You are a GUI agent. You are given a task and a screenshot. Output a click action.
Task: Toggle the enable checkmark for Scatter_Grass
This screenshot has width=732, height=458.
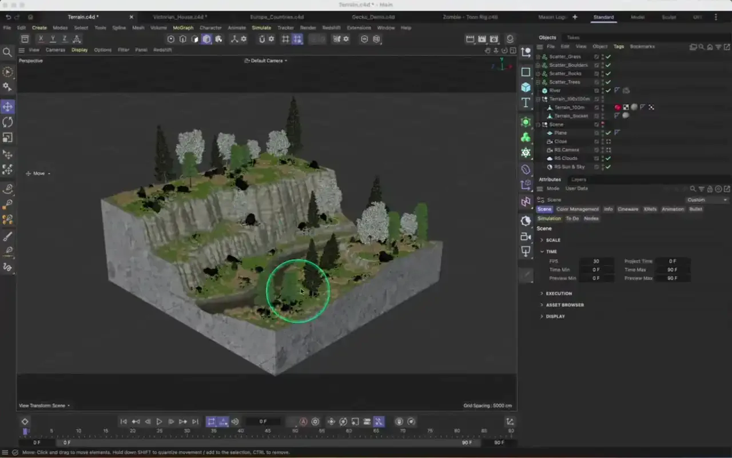point(608,57)
